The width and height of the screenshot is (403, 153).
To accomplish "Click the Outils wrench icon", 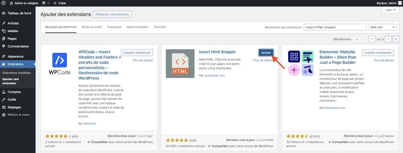I will click(4, 99).
